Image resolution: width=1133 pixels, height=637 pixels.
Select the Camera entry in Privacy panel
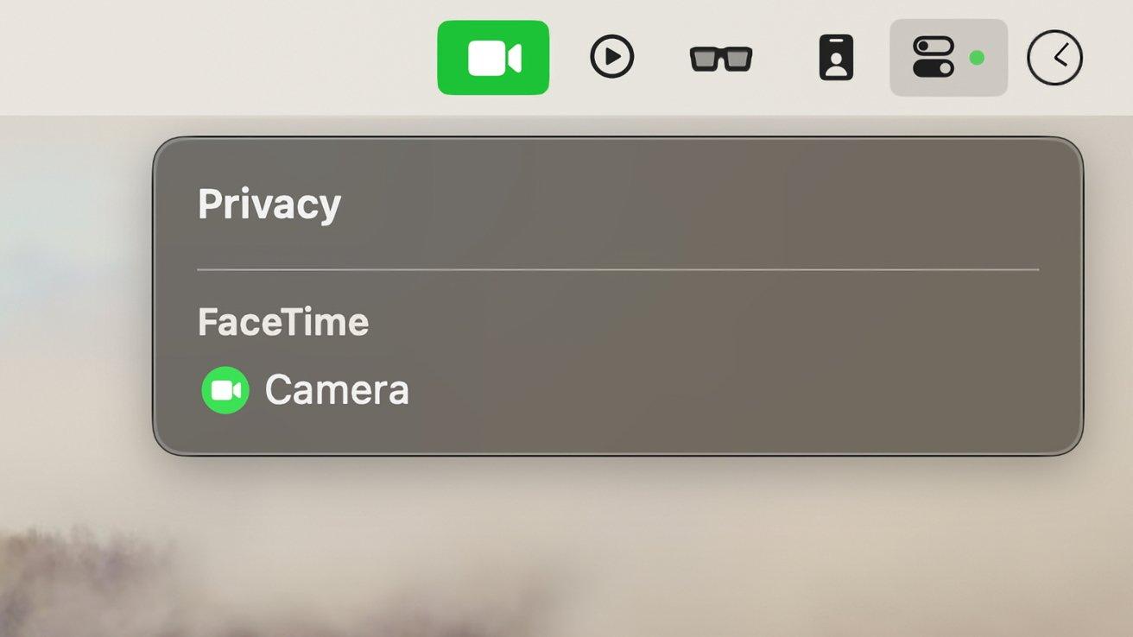coord(306,390)
